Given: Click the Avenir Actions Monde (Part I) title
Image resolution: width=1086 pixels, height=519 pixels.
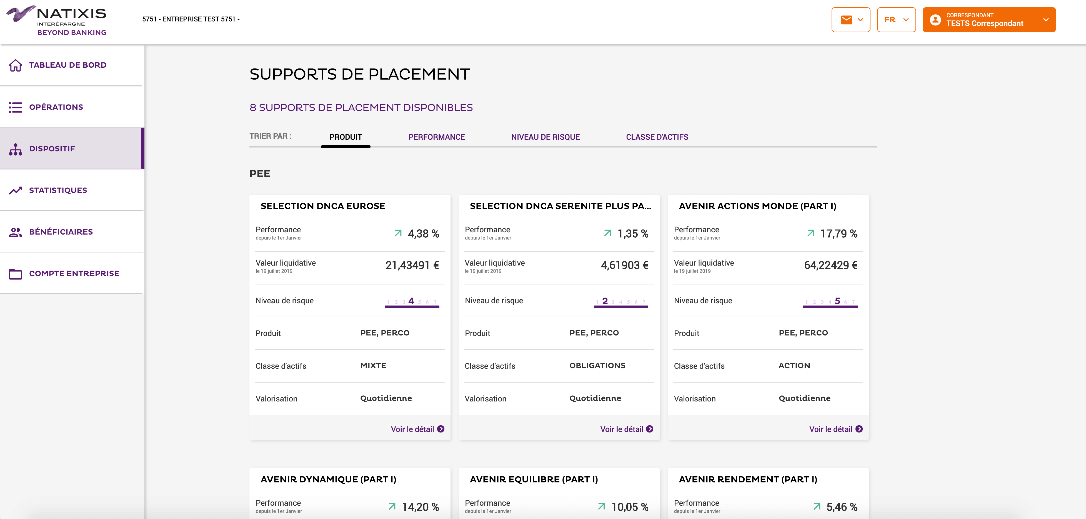Looking at the screenshot, I should click(x=758, y=206).
